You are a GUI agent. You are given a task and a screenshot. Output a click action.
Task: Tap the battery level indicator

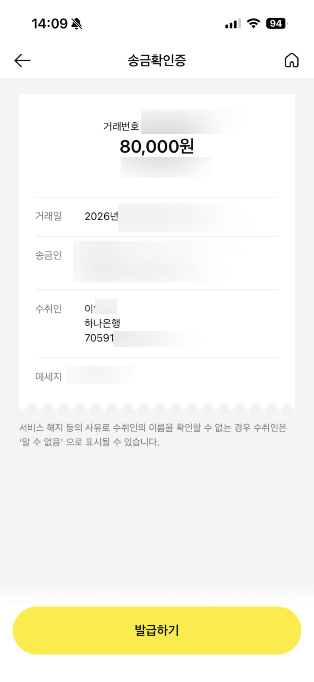coord(276,24)
